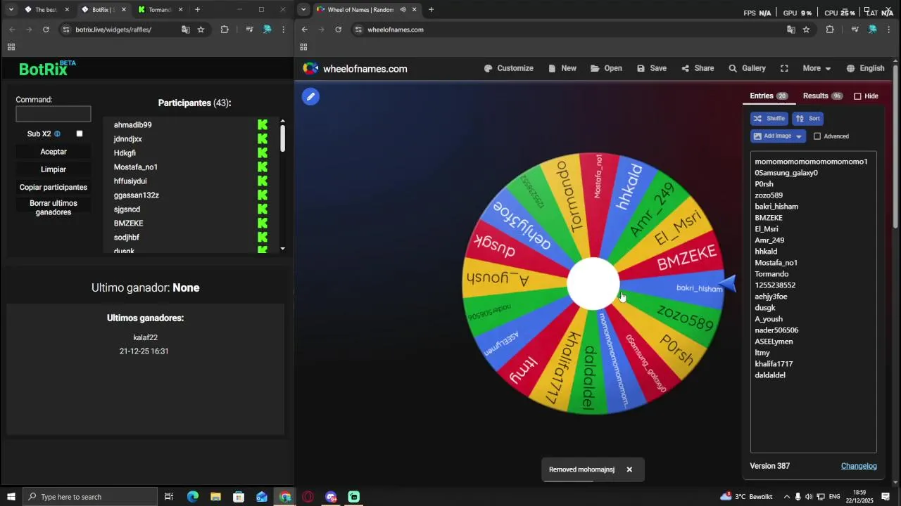The width and height of the screenshot is (901, 506).
Task: Bookmark the botrix.live page star
Action: (201, 30)
